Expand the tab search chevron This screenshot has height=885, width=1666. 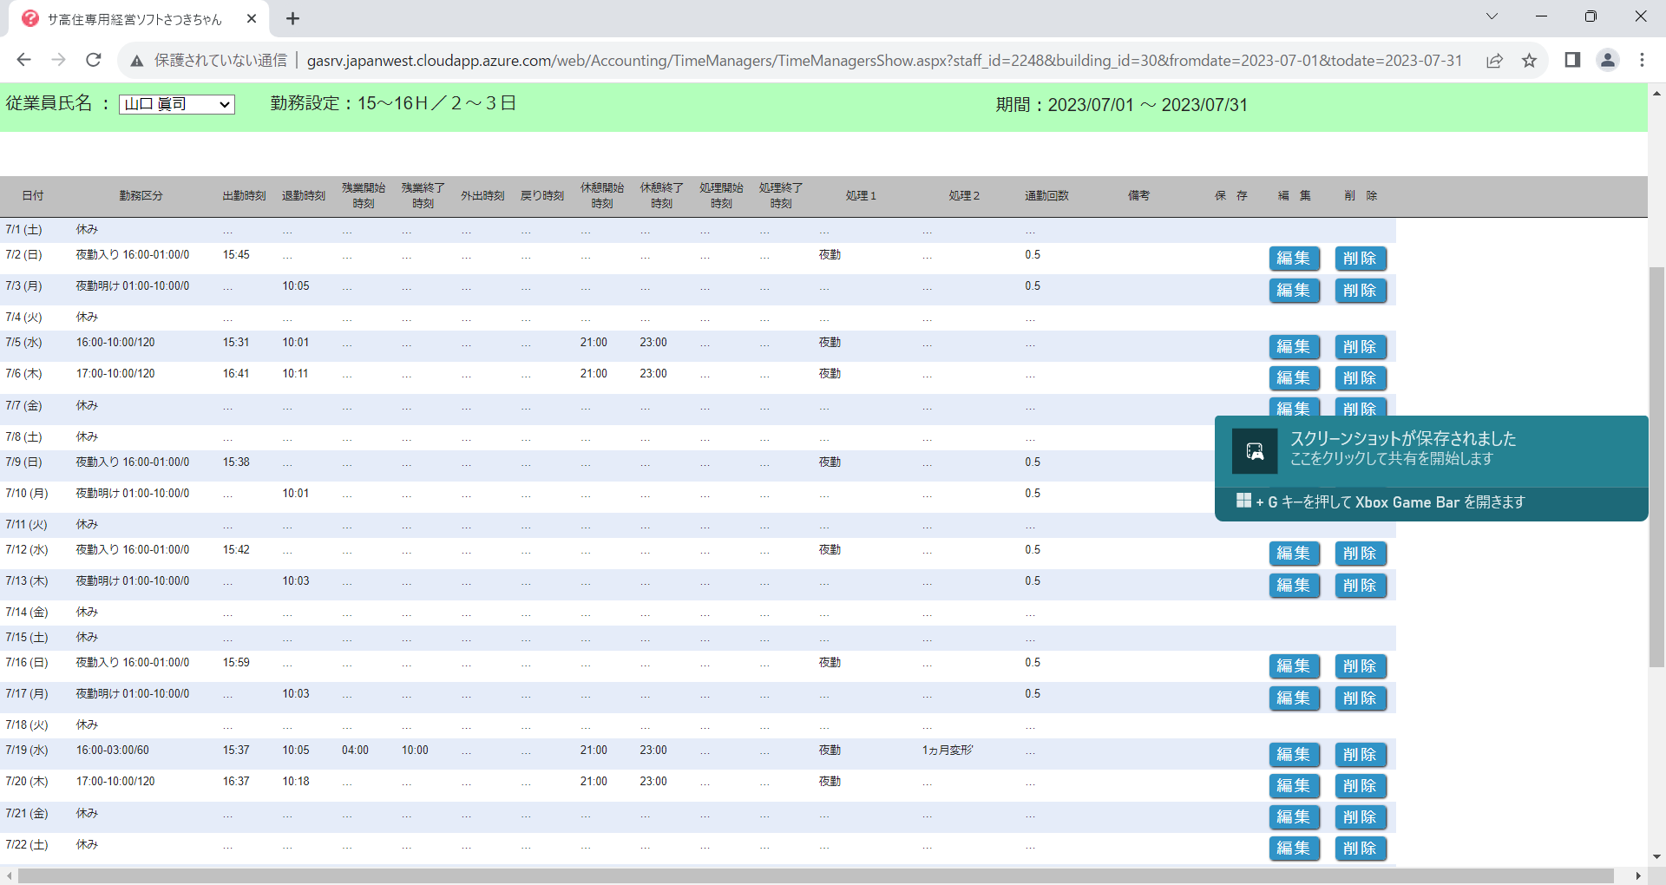point(1492,16)
